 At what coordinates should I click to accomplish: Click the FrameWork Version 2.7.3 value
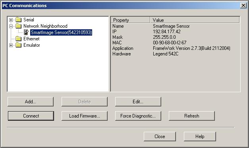click(191, 48)
